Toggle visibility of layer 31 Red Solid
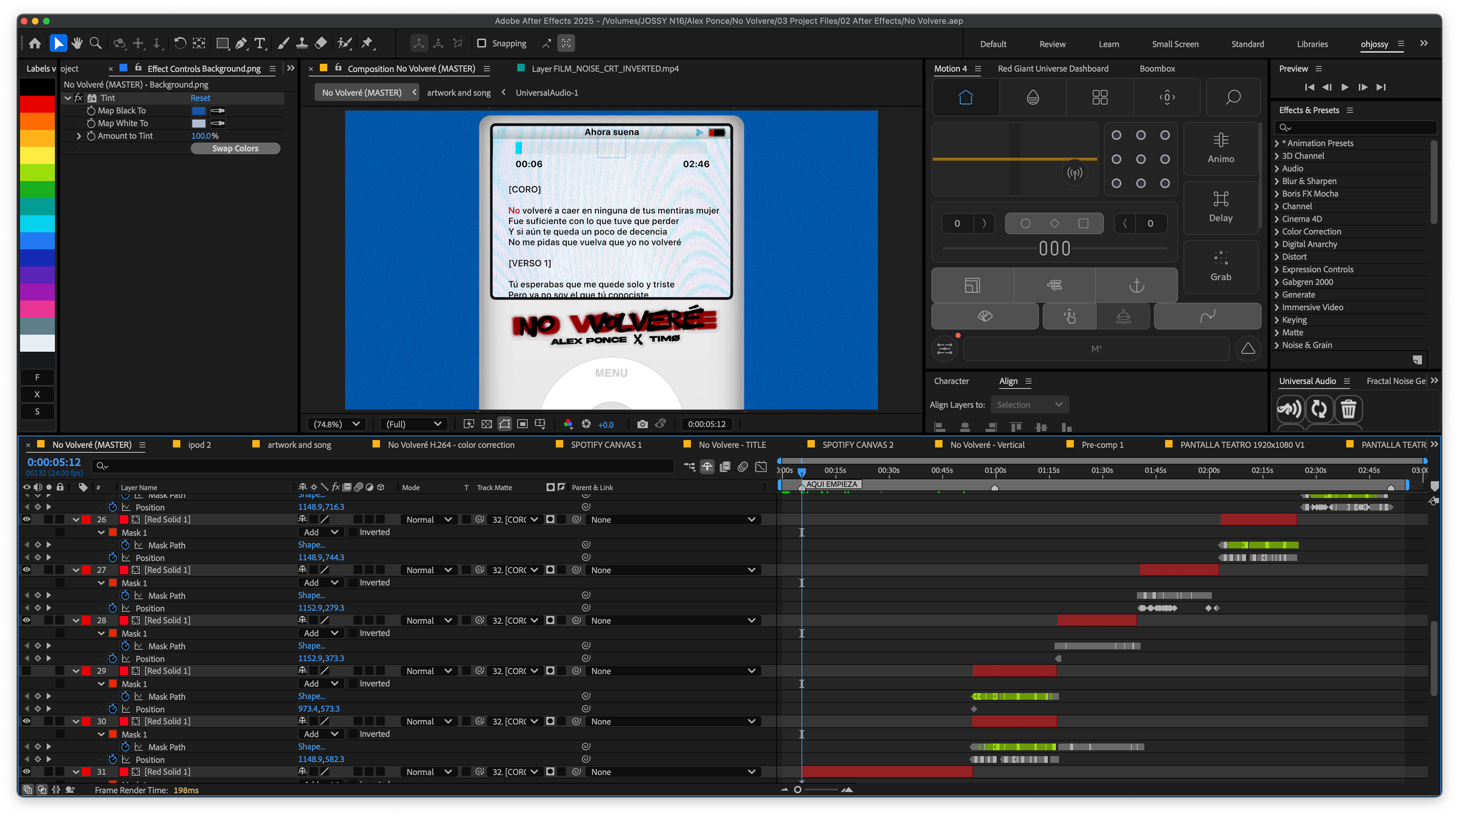 [27, 771]
